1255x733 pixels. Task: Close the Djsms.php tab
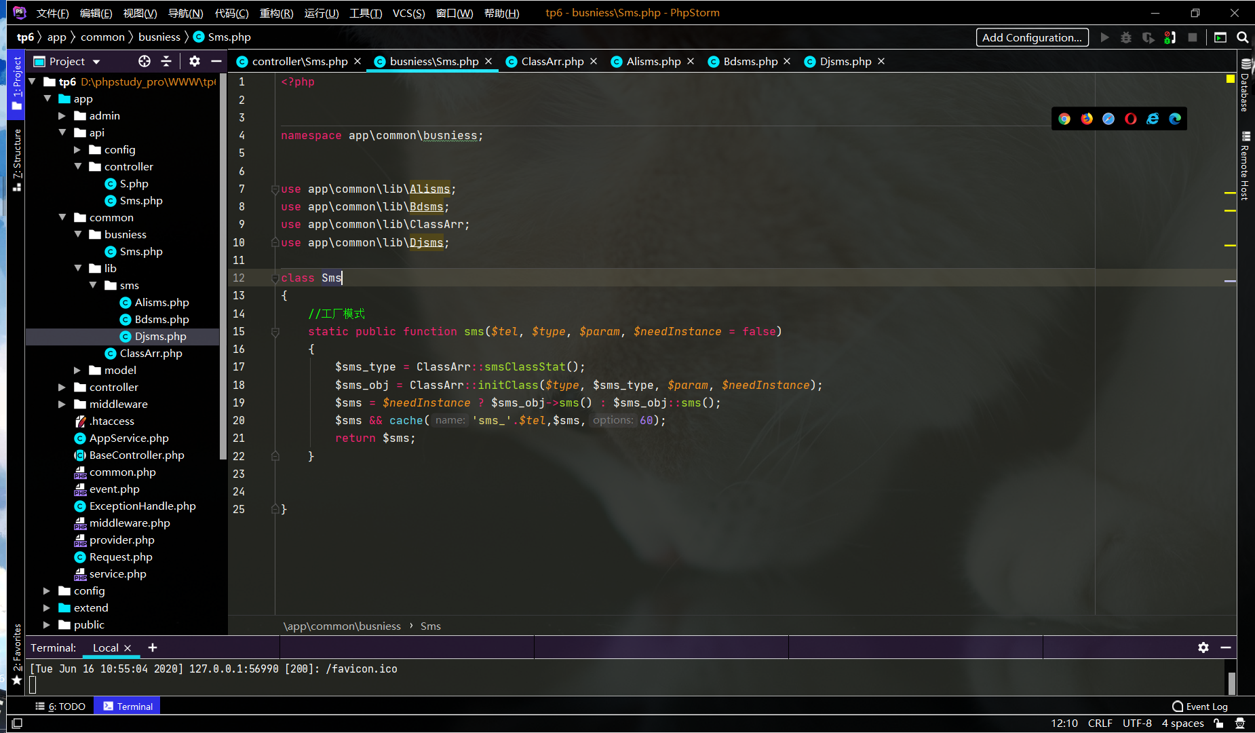tap(881, 61)
